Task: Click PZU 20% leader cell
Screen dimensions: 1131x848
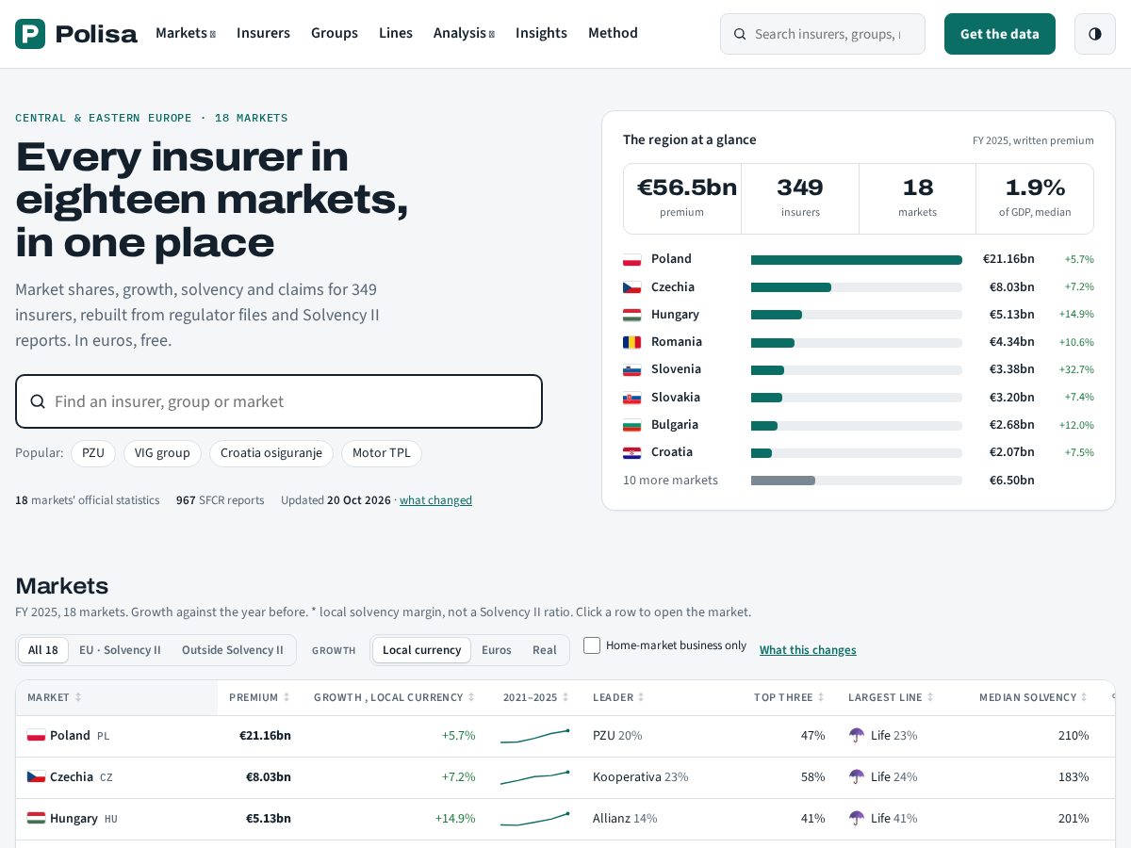Action: (x=617, y=736)
